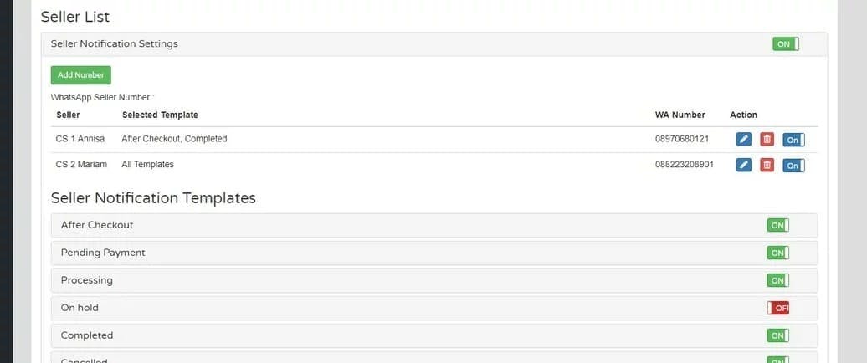Edit CS 2 Mariam using pencil icon
867x363 pixels.
[744, 165]
